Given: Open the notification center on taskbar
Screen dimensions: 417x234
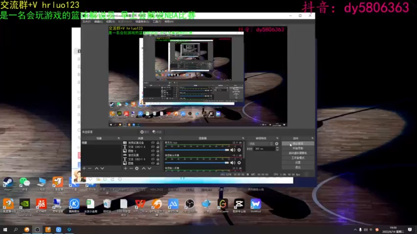Looking at the screenshot, I should click(x=410, y=230).
